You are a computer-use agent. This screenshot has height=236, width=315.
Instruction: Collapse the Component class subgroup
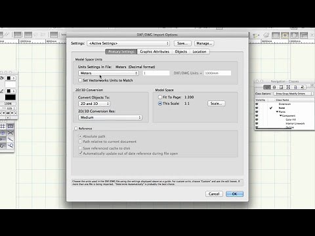[x=281, y=116]
